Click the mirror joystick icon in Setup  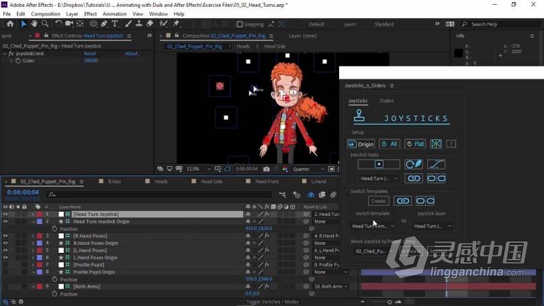[436, 144]
